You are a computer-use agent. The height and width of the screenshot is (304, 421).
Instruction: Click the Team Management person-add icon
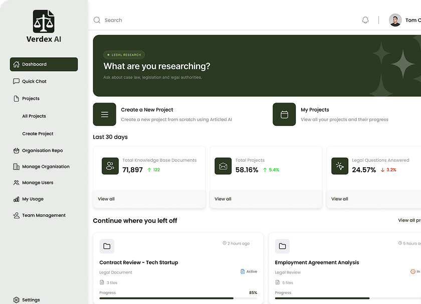17,215
